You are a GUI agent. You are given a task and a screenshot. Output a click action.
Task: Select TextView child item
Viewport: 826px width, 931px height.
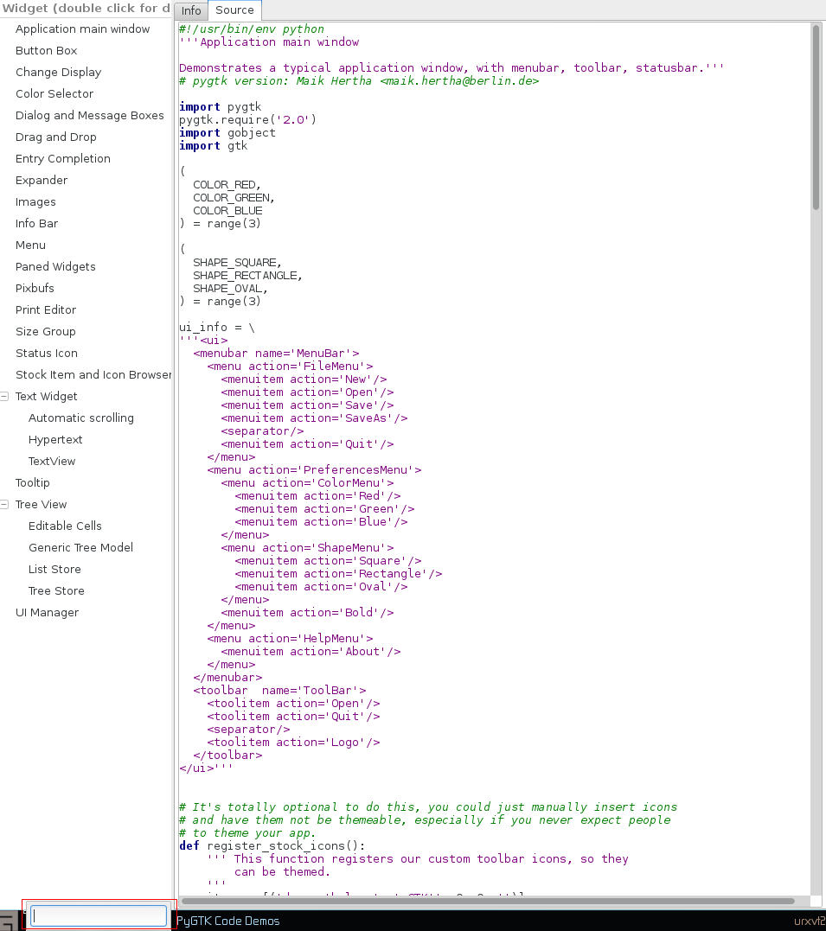point(52,461)
